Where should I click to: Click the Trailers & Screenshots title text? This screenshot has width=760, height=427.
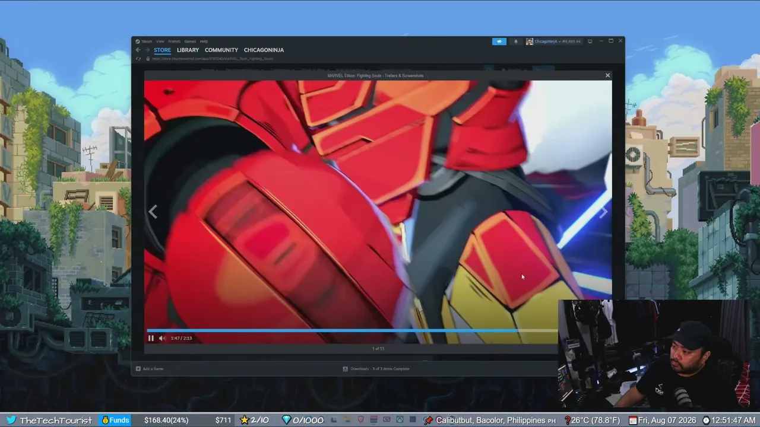pyautogui.click(x=375, y=75)
